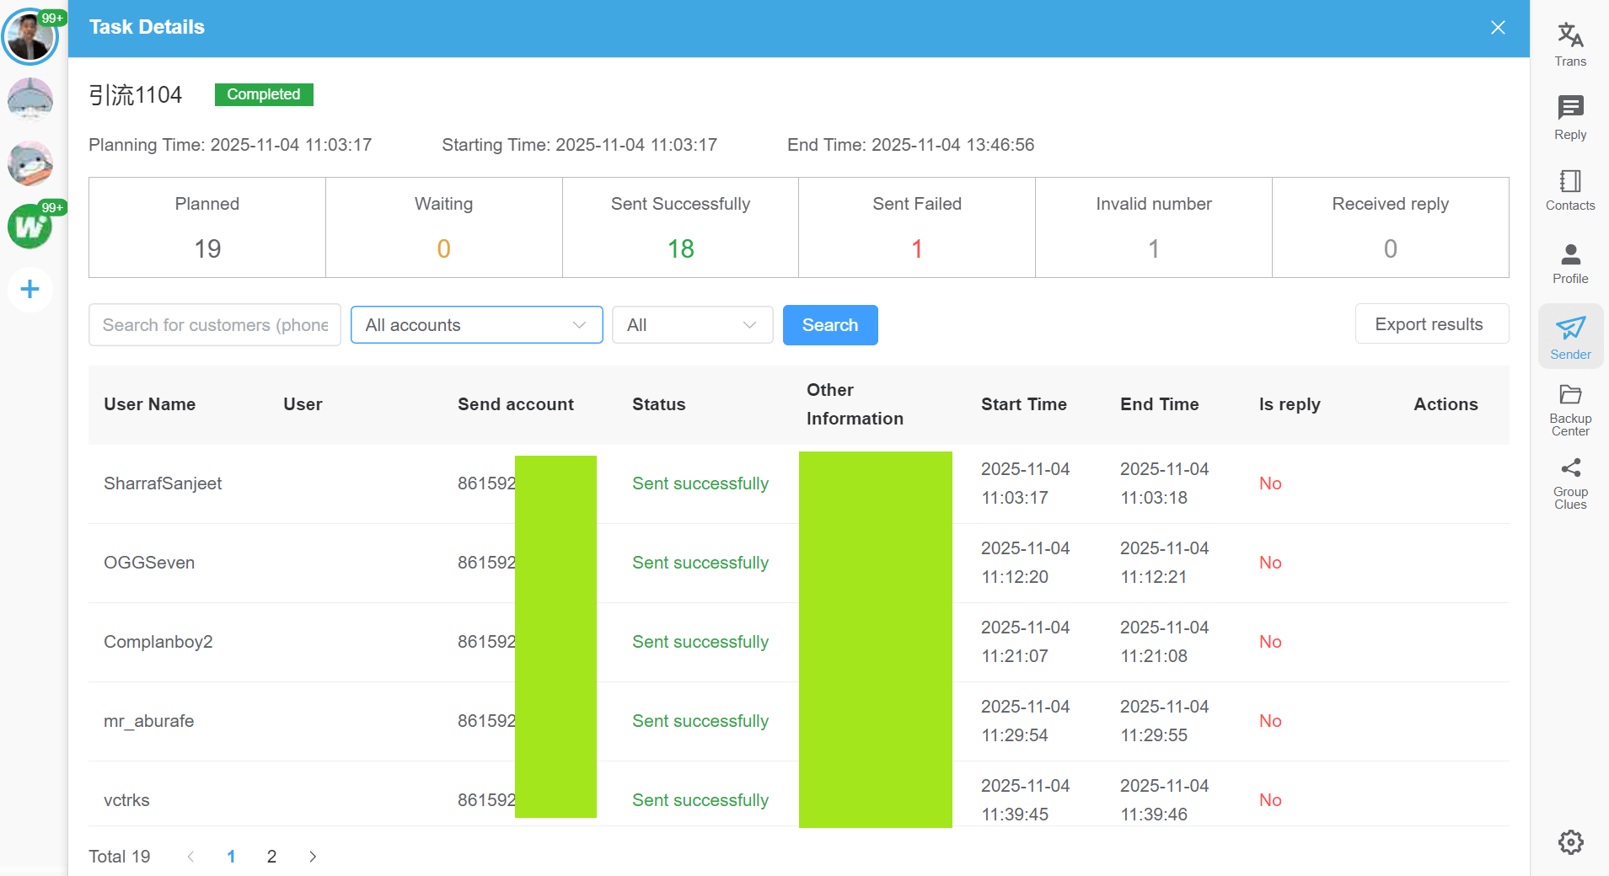Open the All status filter dropdown
Image resolution: width=1609 pixels, height=876 pixels.
click(x=691, y=324)
